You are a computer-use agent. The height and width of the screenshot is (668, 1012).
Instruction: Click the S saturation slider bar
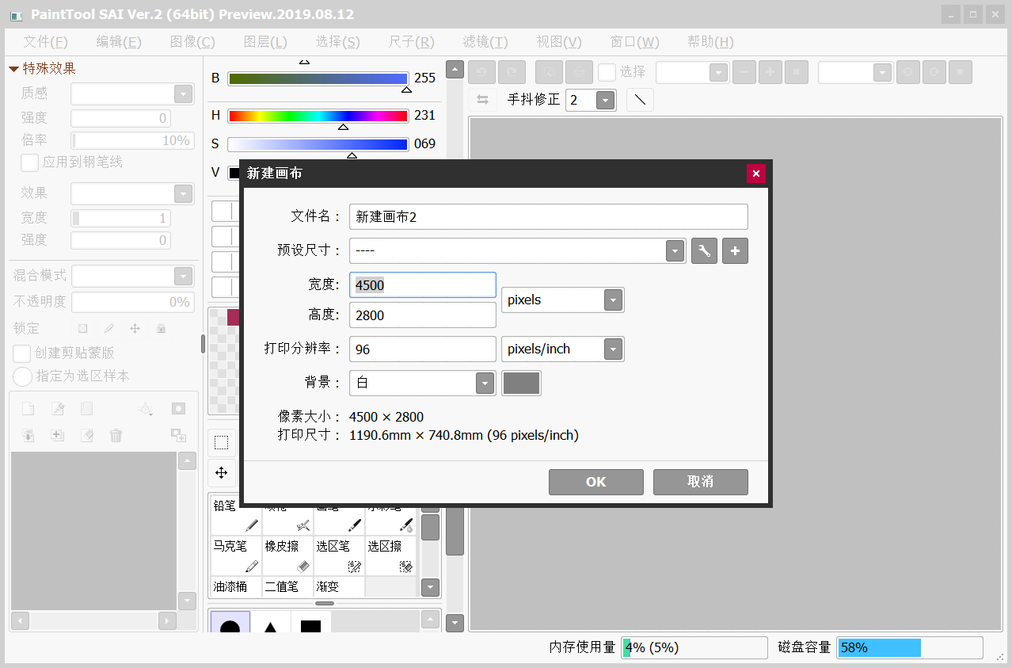[318, 144]
